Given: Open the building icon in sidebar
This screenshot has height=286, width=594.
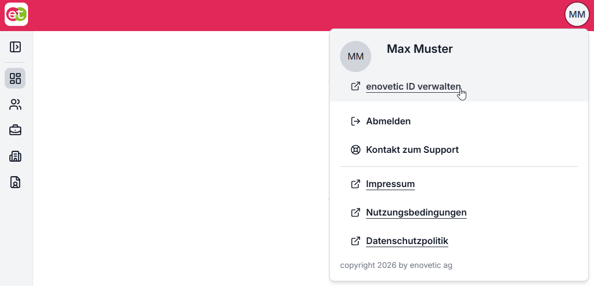Looking at the screenshot, I should [15, 156].
